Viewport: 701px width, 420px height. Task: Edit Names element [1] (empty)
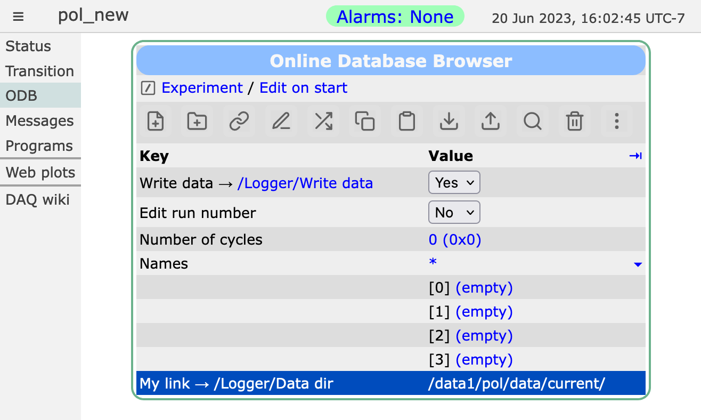[x=484, y=312]
